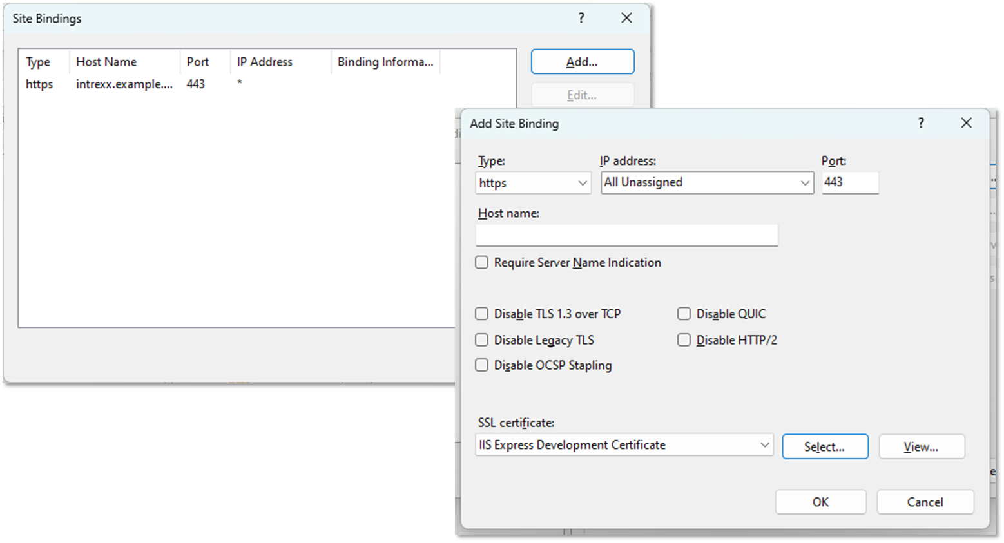Image resolution: width=1004 pixels, height=543 pixels.
Task: Click the Site Bindings help question mark
Action: [581, 18]
